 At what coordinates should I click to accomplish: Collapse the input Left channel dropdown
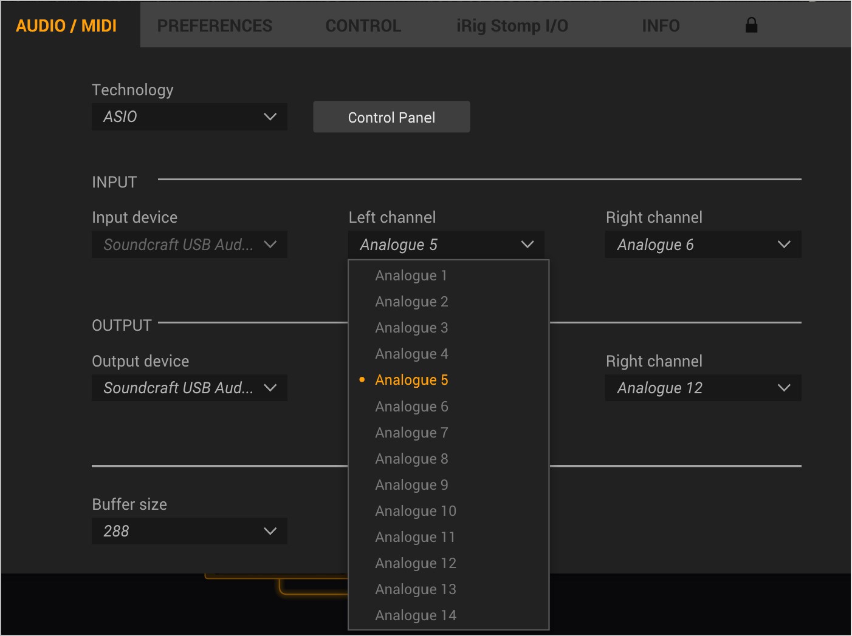pos(446,245)
